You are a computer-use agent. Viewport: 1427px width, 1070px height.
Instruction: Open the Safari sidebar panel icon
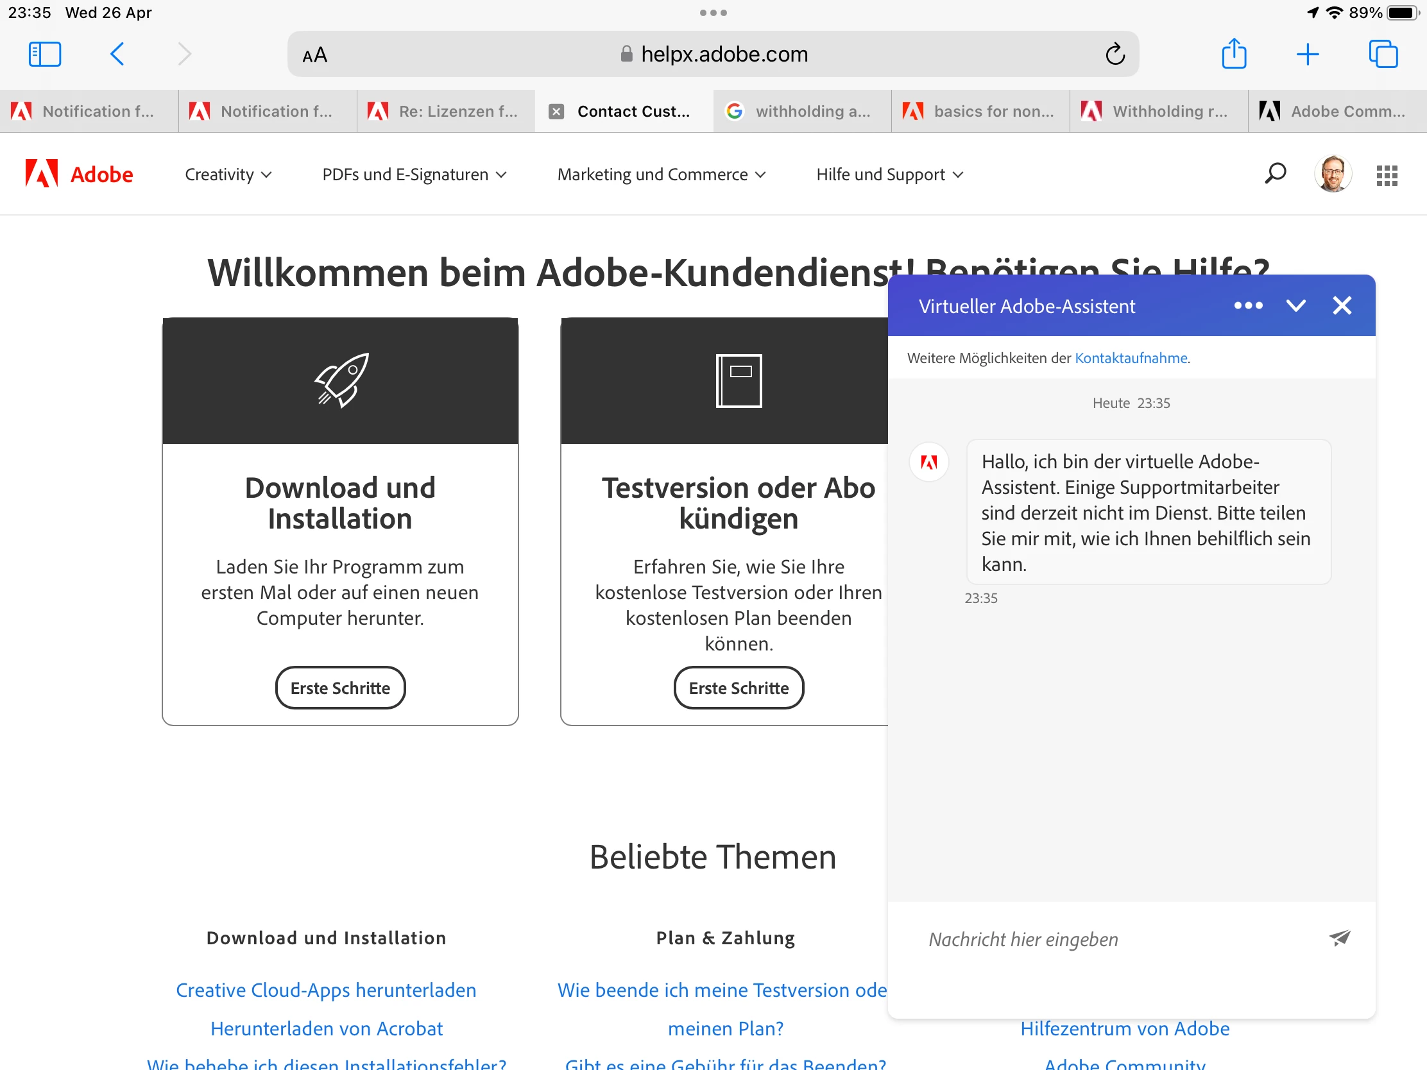point(44,54)
